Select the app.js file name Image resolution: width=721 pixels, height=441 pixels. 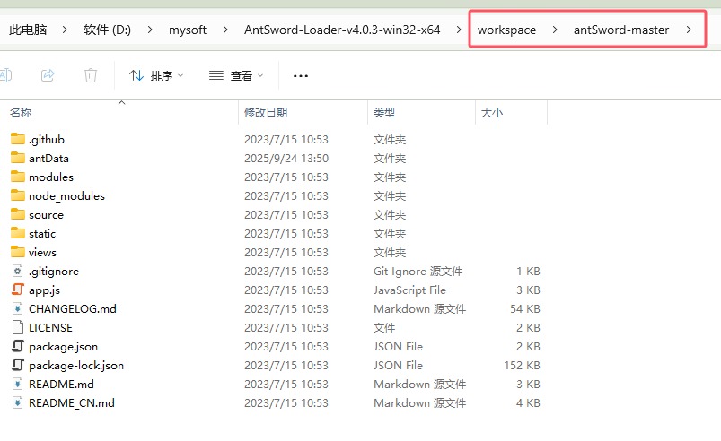[44, 290]
